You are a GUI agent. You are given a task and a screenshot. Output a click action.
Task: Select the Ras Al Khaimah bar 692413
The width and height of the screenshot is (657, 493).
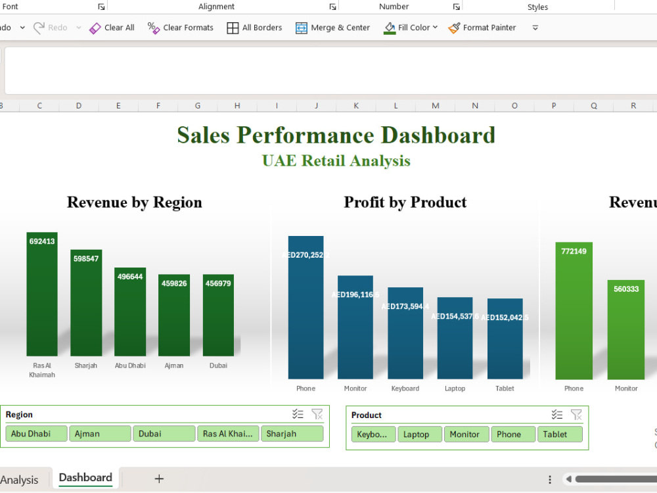42,294
